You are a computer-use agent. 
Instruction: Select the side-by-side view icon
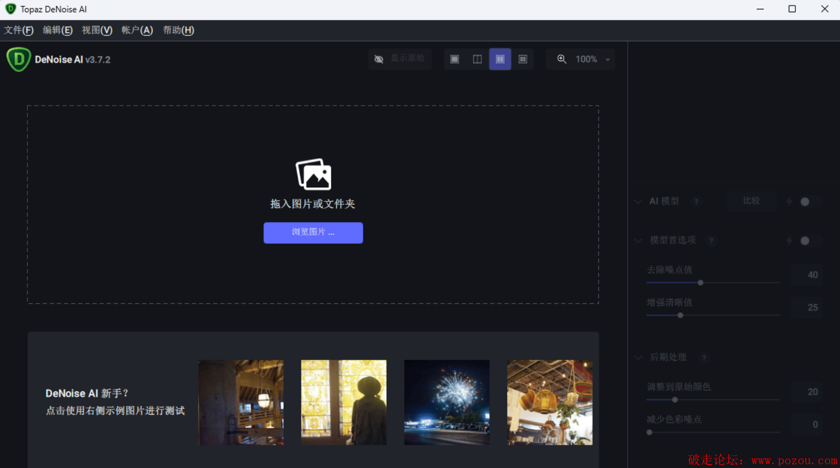tap(500, 59)
